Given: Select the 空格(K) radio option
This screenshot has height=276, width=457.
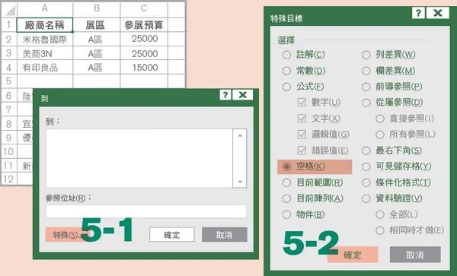Looking at the screenshot, I should click(286, 167).
